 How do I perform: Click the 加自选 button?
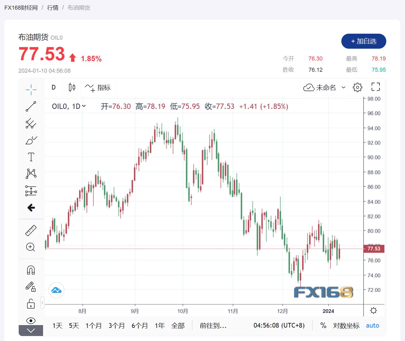coord(364,41)
